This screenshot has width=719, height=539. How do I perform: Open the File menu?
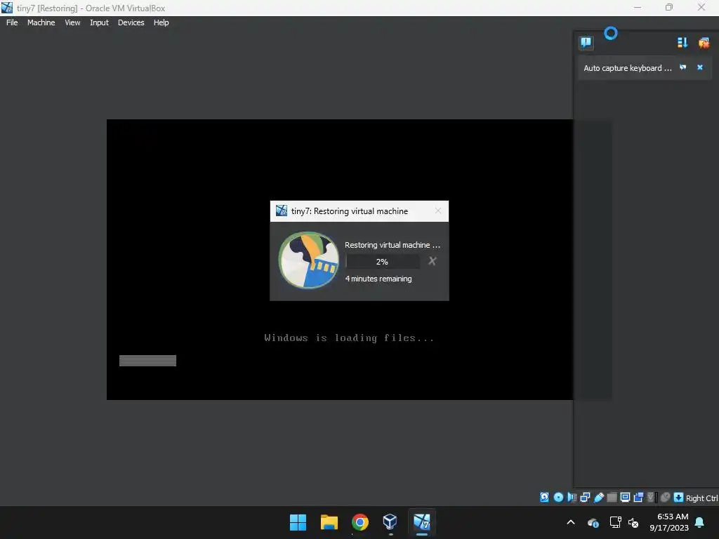[x=12, y=22]
